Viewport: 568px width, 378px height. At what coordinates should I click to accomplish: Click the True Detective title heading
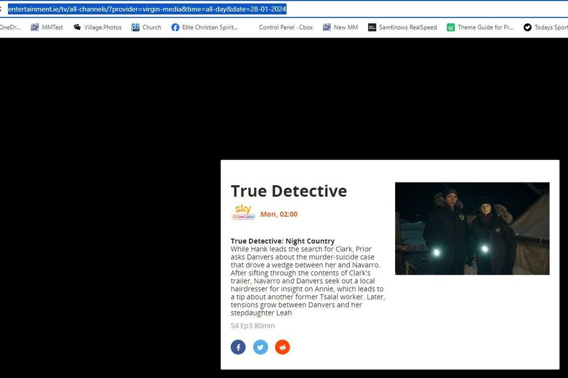pos(289,191)
